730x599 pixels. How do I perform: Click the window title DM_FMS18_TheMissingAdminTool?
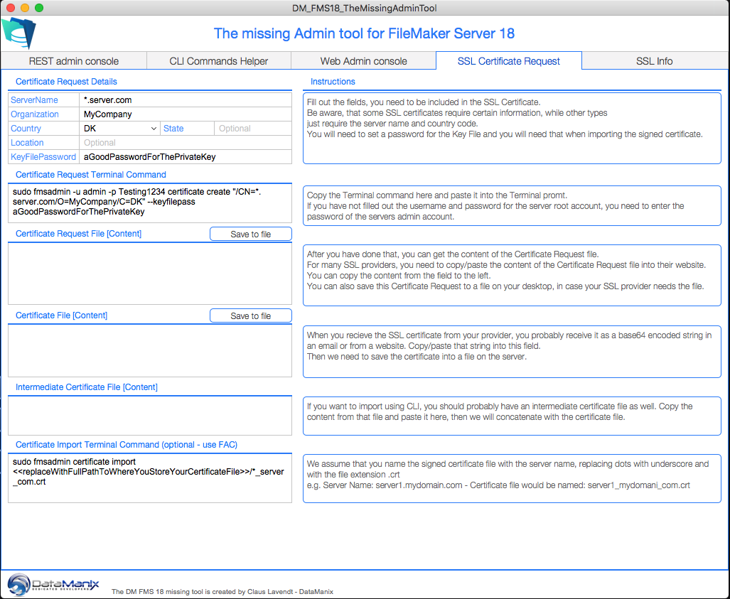365,8
